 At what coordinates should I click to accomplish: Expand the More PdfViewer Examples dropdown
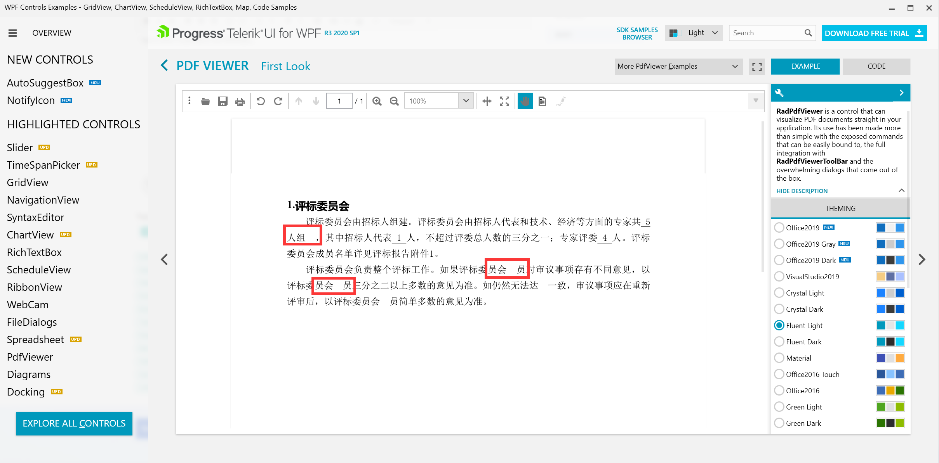(x=678, y=66)
